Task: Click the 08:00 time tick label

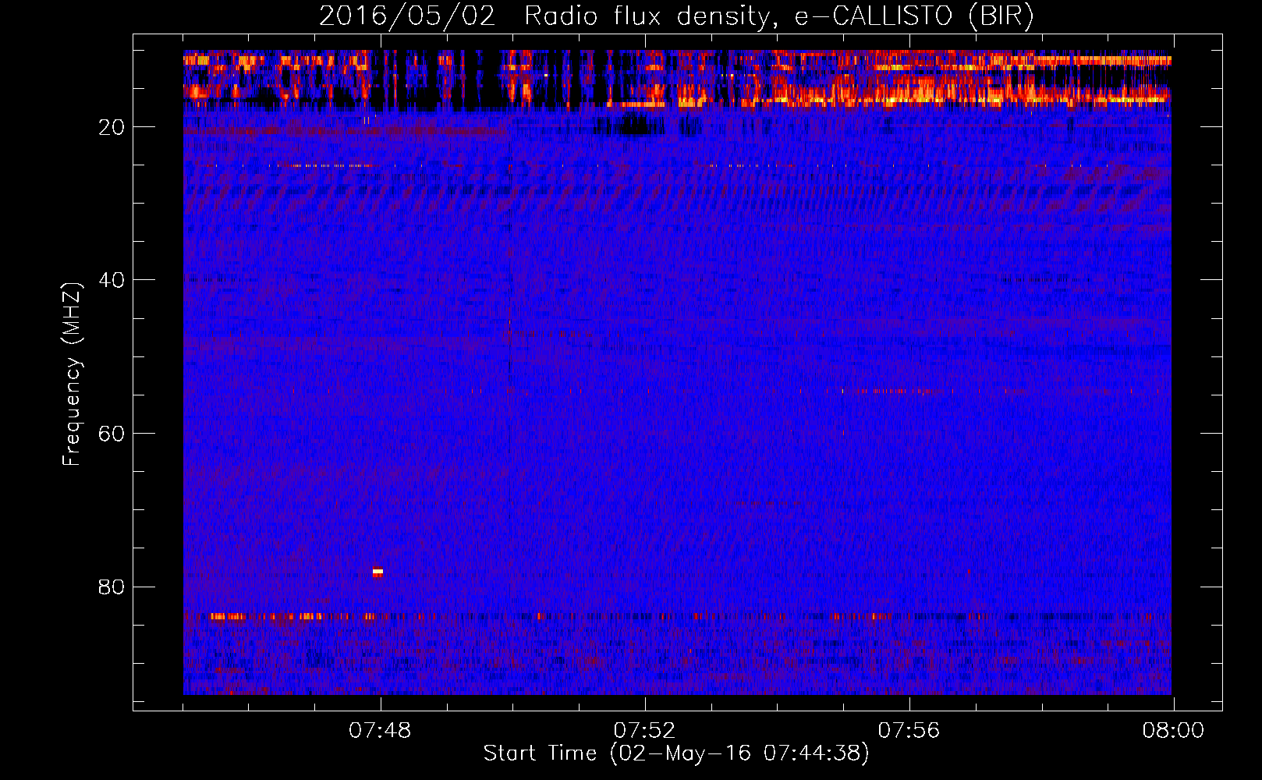Action: [1174, 731]
